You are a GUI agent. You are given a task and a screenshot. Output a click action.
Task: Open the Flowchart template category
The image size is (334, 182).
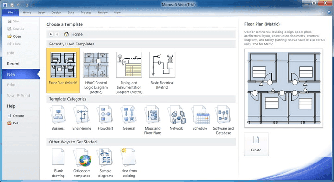(x=105, y=118)
